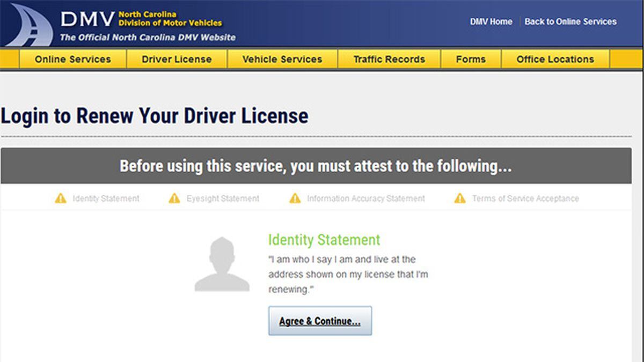This screenshot has height=362, width=644.
Task: Select Office Locations in navigation bar
Action: (555, 59)
